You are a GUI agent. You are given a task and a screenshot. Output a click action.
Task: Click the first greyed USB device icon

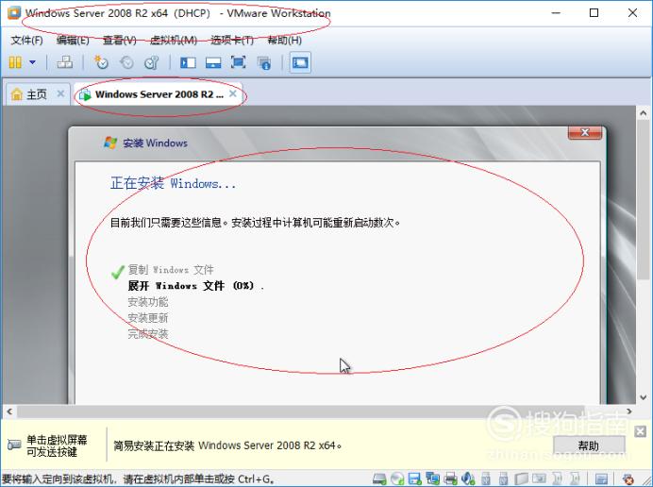pos(486,479)
